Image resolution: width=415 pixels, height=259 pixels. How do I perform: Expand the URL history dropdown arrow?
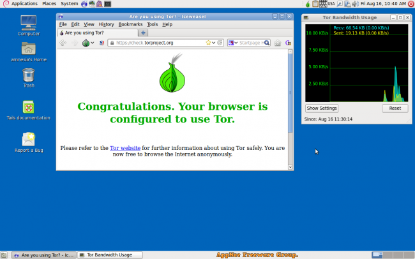[x=214, y=43]
